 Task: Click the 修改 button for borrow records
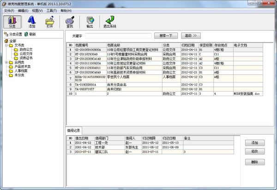click(254, 152)
